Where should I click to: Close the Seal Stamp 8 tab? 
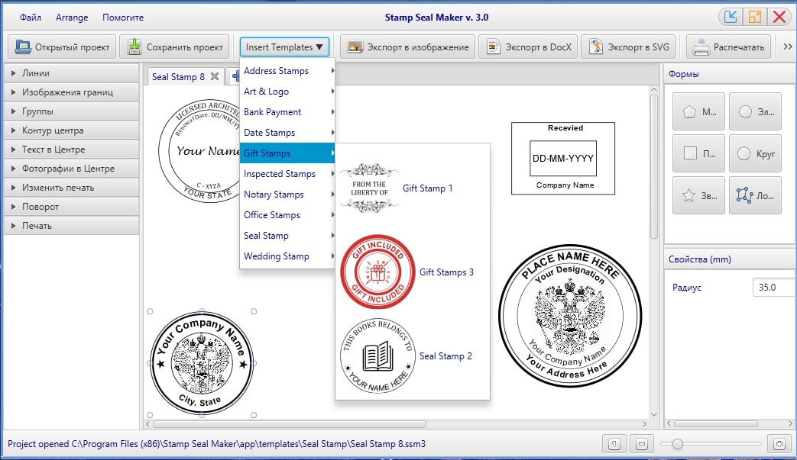pyautogui.click(x=215, y=76)
